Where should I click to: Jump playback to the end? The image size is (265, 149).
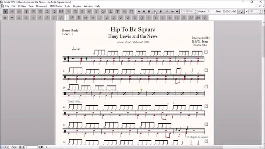click(177, 12)
